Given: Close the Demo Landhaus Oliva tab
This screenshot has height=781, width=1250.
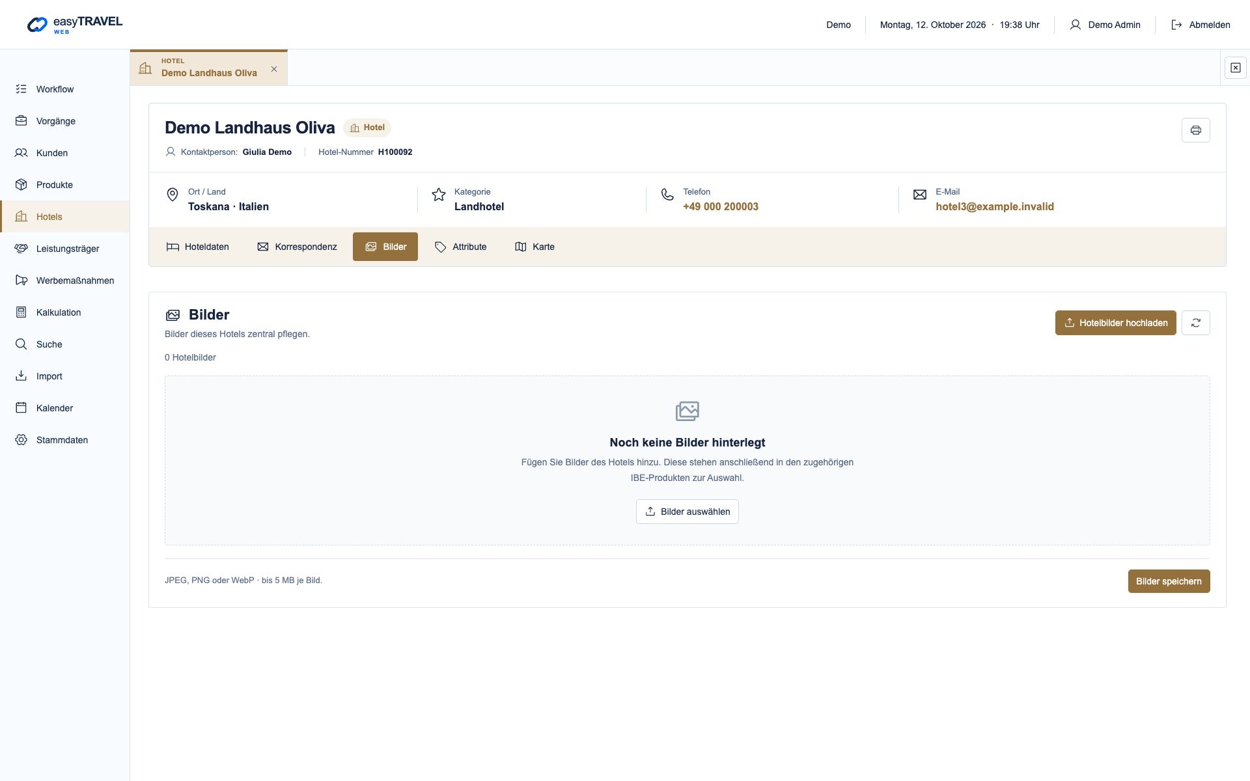Looking at the screenshot, I should click(274, 69).
